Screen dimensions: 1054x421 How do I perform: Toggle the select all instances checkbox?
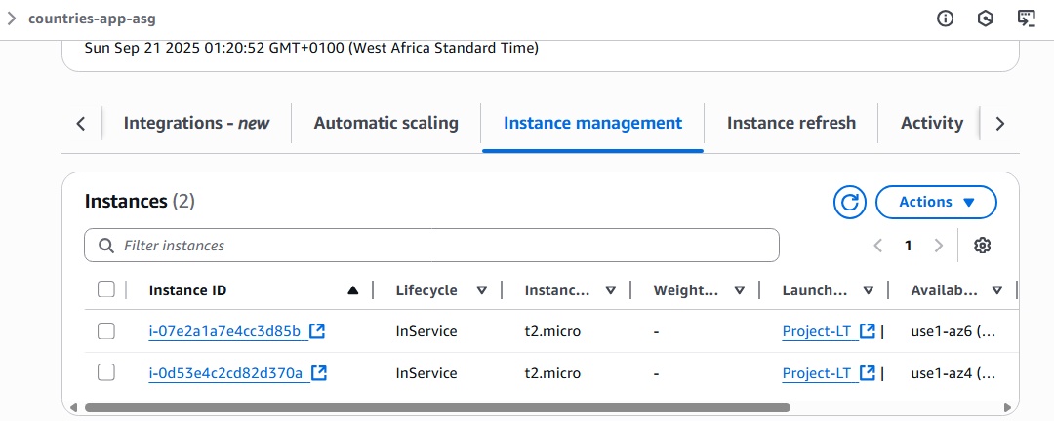(x=106, y=289)
